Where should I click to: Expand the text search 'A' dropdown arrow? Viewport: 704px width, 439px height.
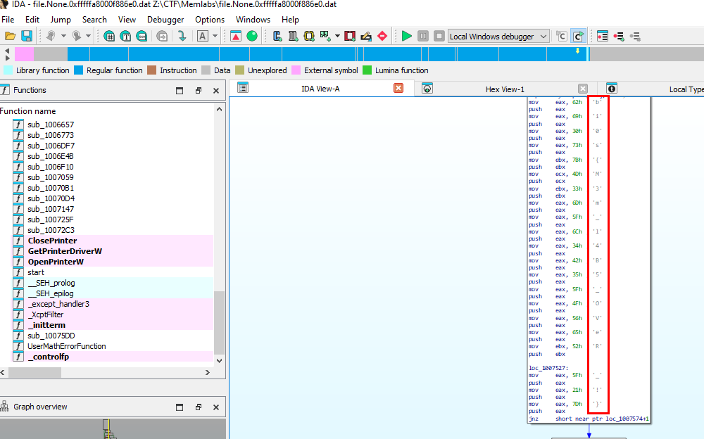215,36
